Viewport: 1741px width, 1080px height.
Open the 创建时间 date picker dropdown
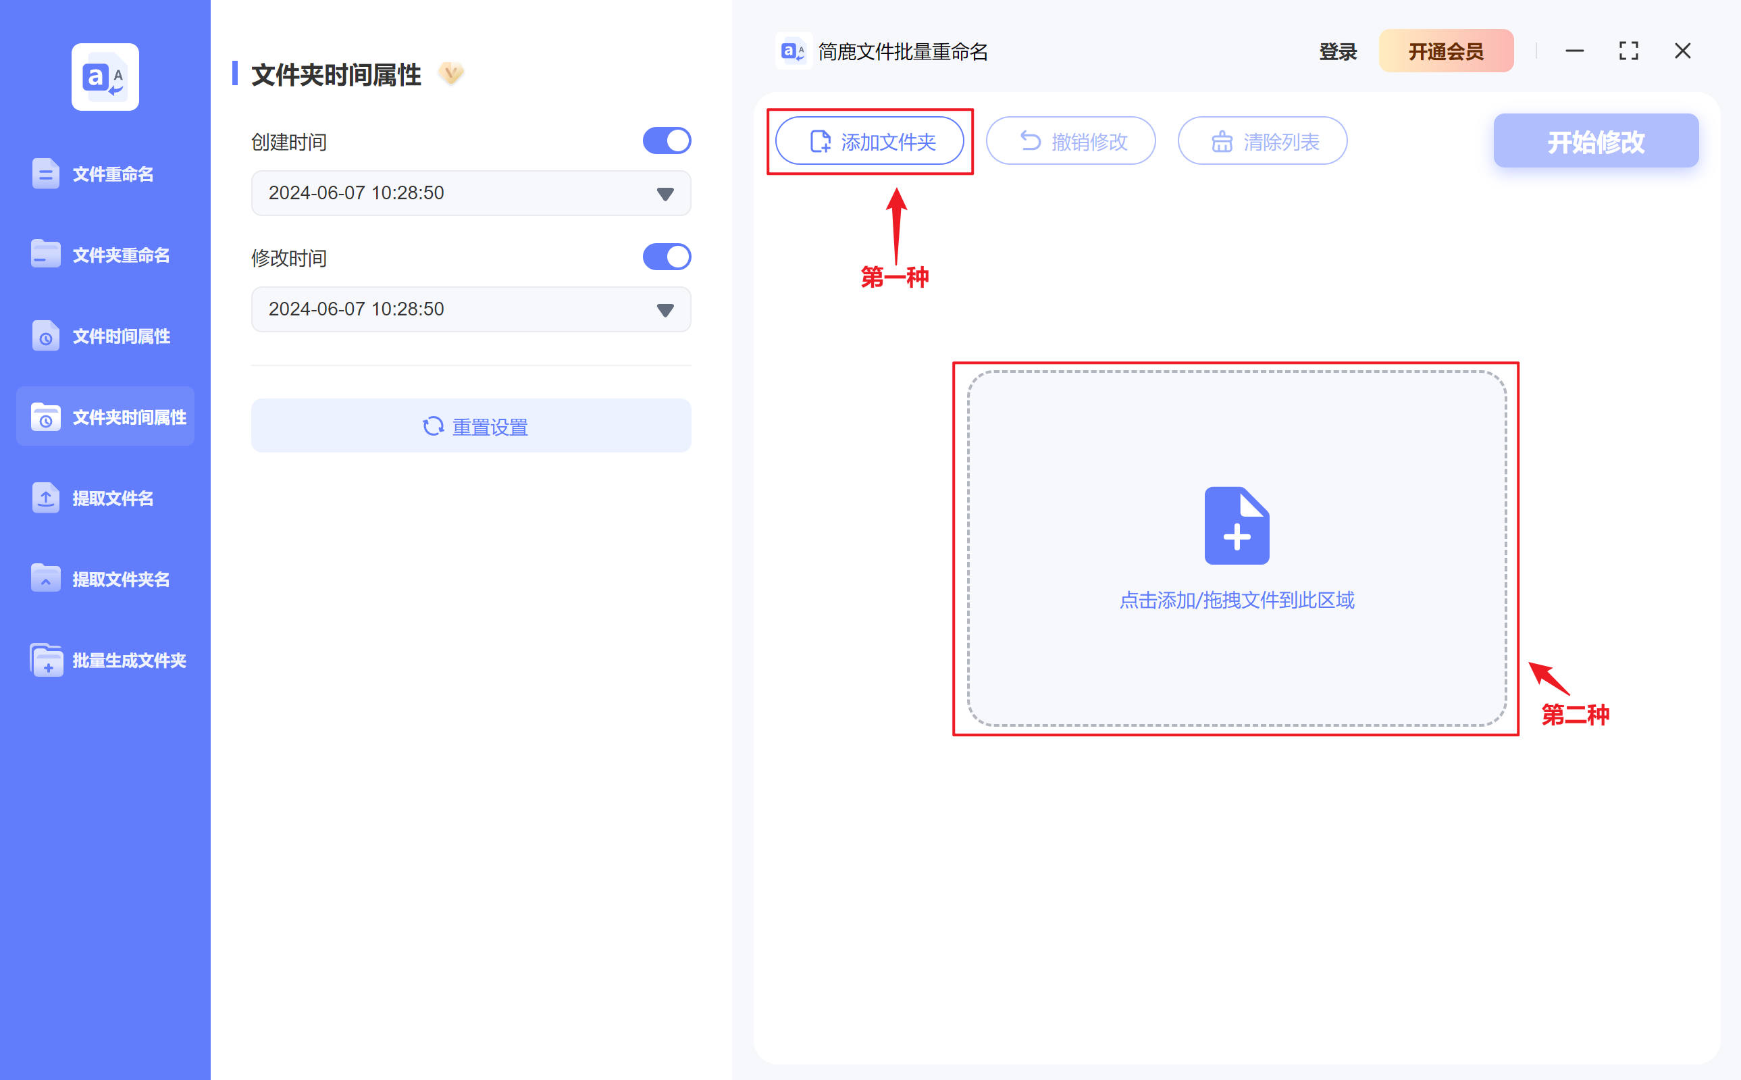click(664, 193)
